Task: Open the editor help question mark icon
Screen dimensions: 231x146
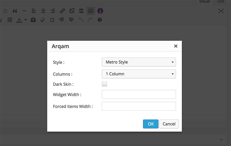Action: pyautogui.click(x=100, y=20)
